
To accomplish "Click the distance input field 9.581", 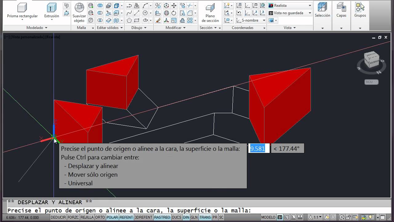I will point(259,149).
